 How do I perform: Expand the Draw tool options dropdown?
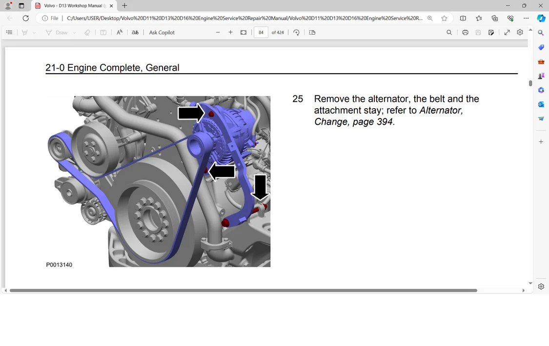(x=74, y=33)
